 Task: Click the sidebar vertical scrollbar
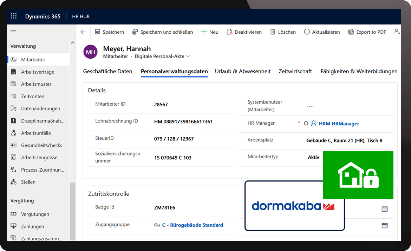tap(72, 211)
